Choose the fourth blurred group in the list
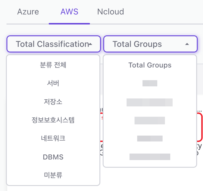 click(x=150, y=139)
